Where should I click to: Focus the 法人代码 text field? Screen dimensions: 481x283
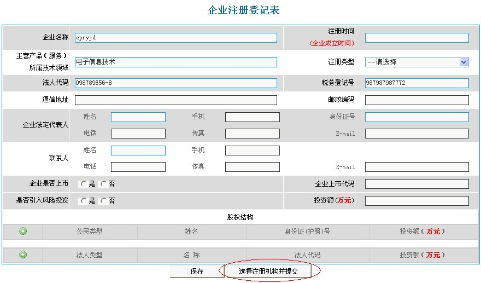tap(175, 83)
